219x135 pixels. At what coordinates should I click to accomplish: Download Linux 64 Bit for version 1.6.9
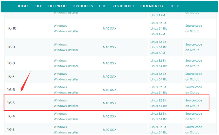coord(159,47)
